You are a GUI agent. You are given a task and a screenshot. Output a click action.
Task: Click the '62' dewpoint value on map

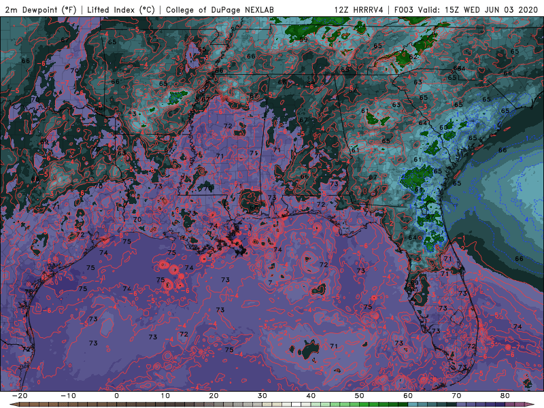[x=413, y=57]
